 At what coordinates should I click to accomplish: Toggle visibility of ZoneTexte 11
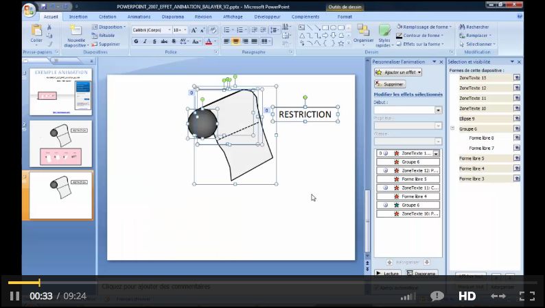[x=517, y=98]
